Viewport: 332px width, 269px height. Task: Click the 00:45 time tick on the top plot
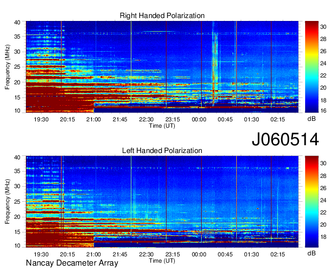coord(225,119)
